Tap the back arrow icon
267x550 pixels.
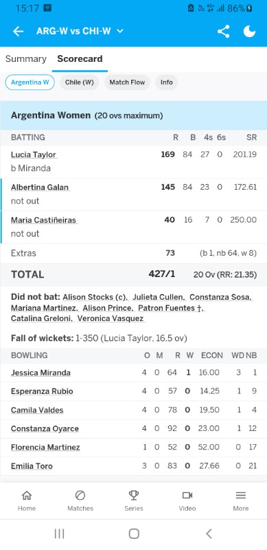(18, 31)
